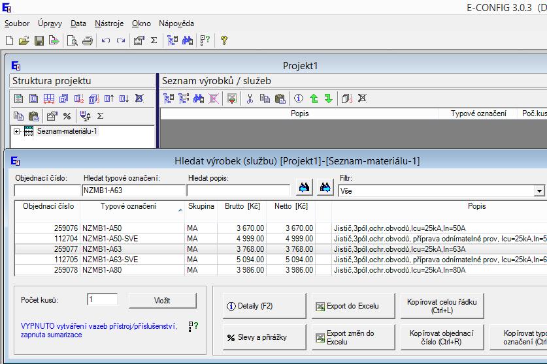
Task: Click the New document icon in main toolbar
Action: point(9,40)
